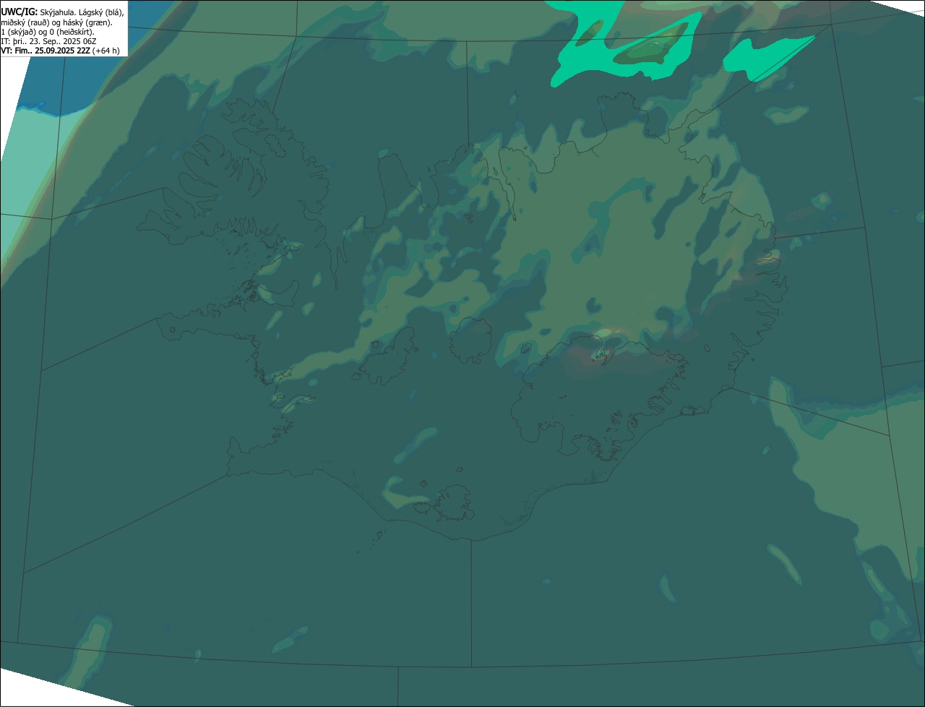
Task: Click the "UWC/IG:" bold heading text
Action: tap(20, 12)
